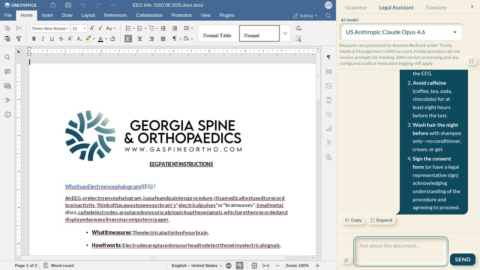Image resolution: width=480 pixels, height=270 pixels.
Task: Open table settings in right sidebar
Action: [x=329, y=72]
